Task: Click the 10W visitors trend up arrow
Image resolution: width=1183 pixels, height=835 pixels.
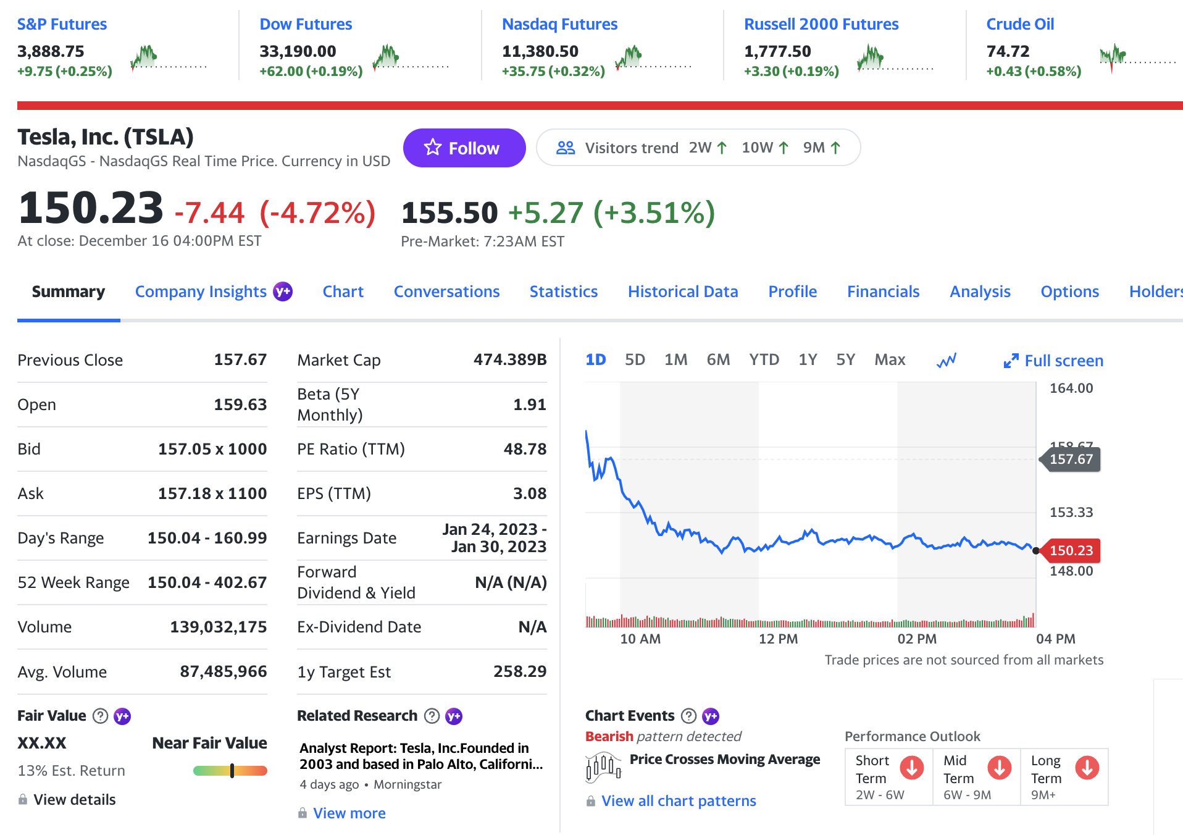Action: 784,148
